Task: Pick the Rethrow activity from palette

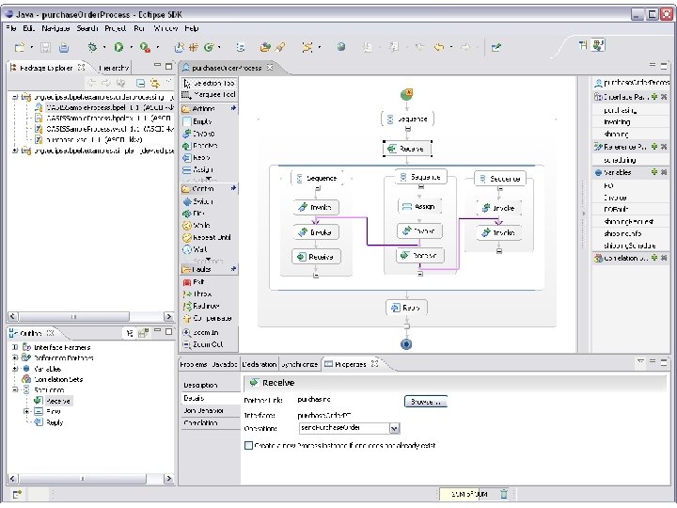Action: point(201,306)
